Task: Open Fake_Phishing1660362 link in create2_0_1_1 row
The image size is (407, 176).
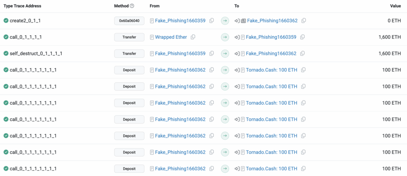Action: (272, 21)
